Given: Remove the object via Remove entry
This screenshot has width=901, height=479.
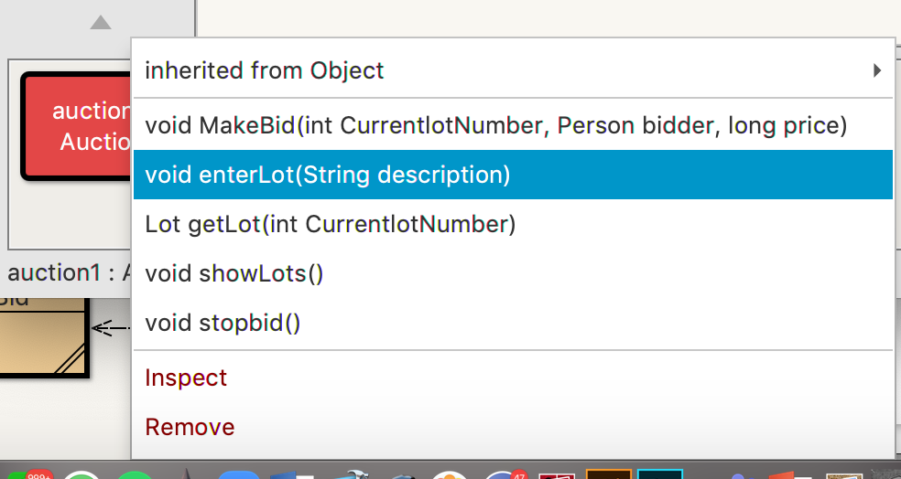Looking at the screenshot, I should point(190,427).
